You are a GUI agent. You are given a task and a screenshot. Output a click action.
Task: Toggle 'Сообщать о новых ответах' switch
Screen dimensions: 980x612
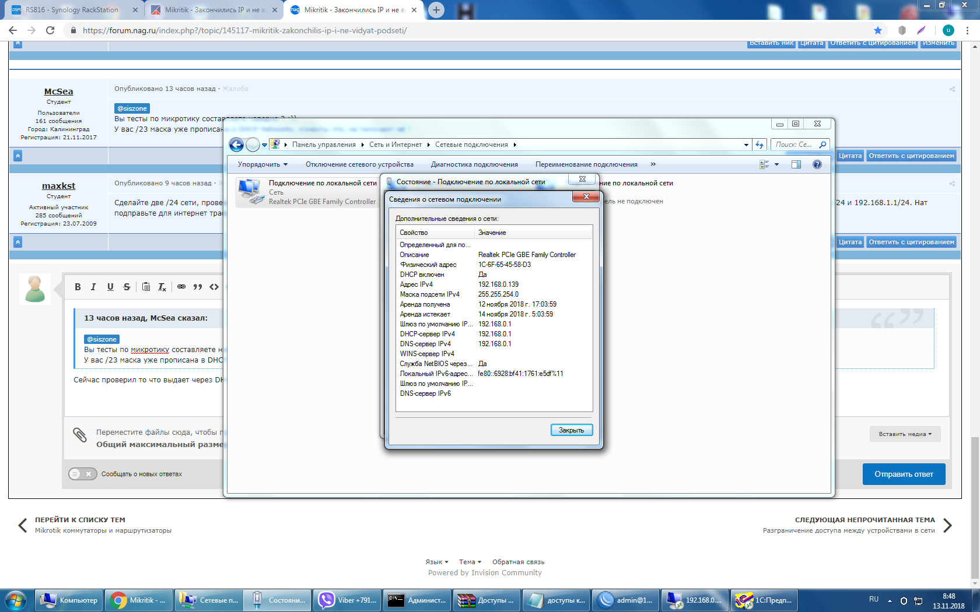pos(82,474)
